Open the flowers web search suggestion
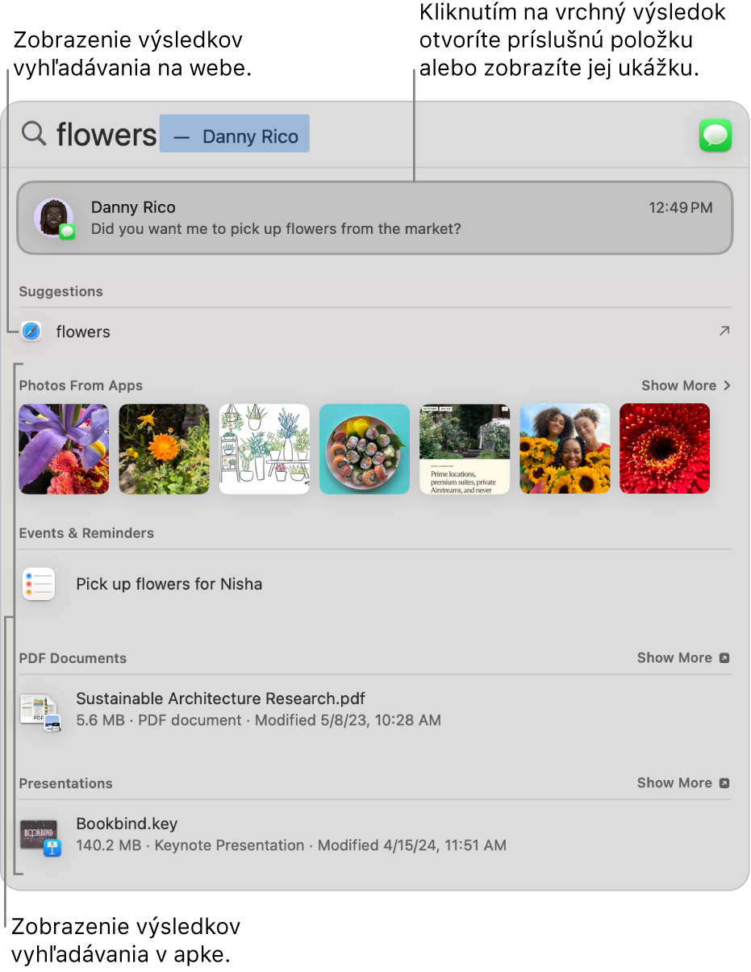Viewport: 751px width, 972px height. [x=375, y=332]
